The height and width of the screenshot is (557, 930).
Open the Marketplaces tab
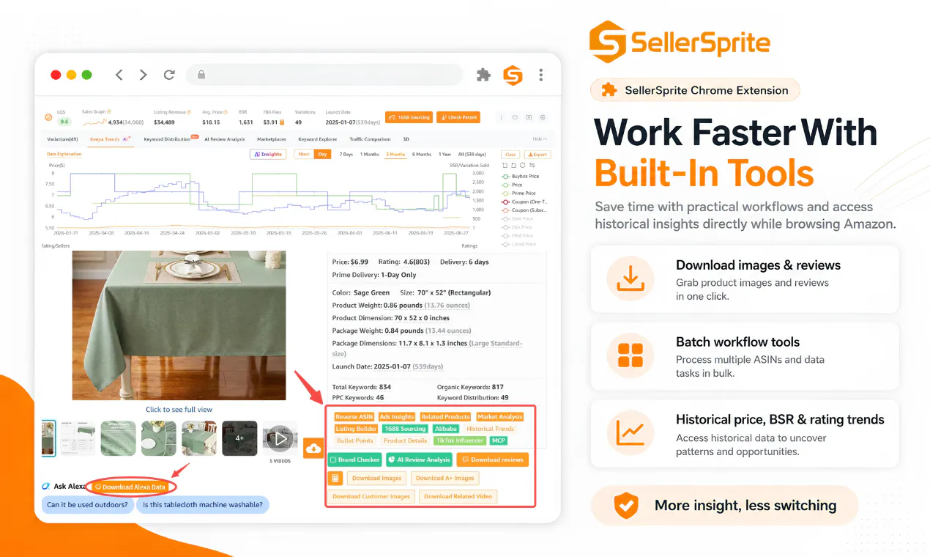coord(272,139)
